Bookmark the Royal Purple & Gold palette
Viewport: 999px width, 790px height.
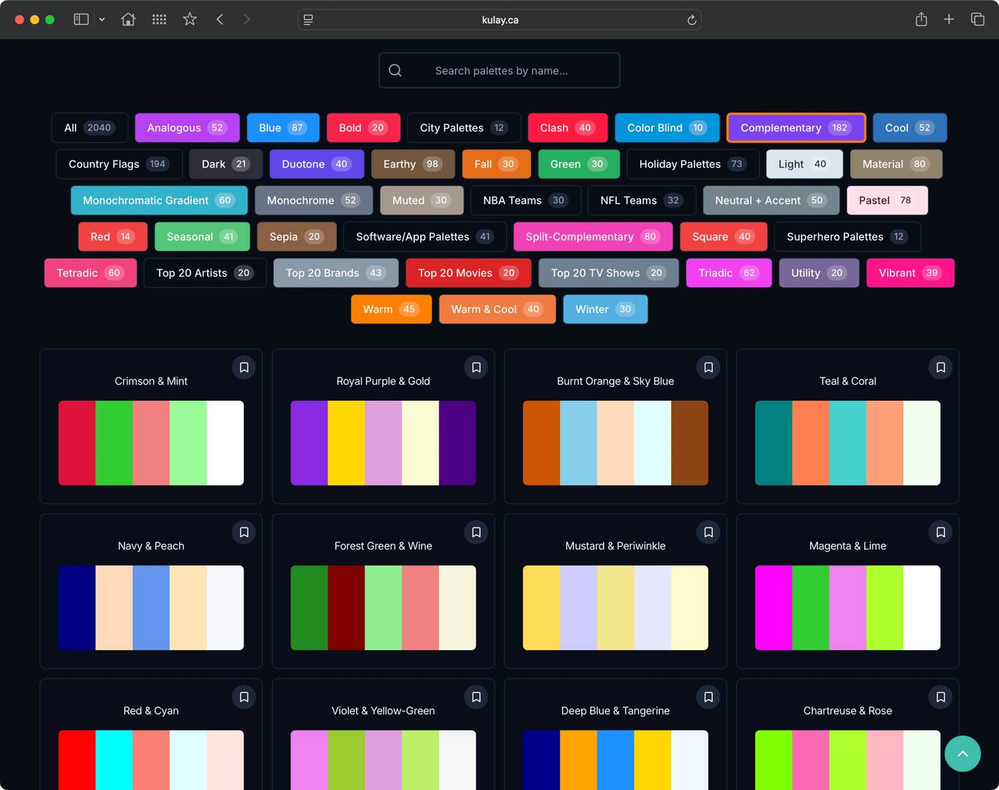pyautogui.click(x=476, y=367)
